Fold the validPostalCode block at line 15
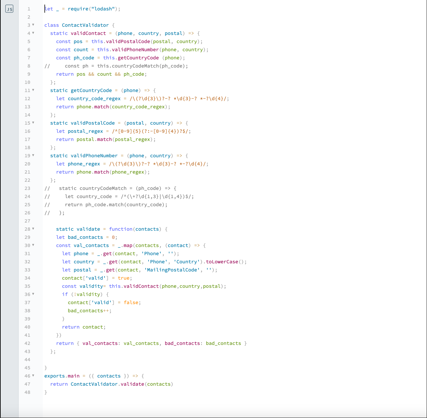 tap(33, 123)
